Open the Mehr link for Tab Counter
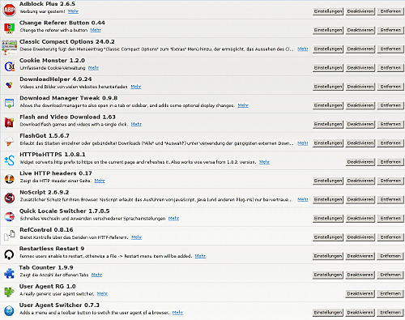 point(96,275)
